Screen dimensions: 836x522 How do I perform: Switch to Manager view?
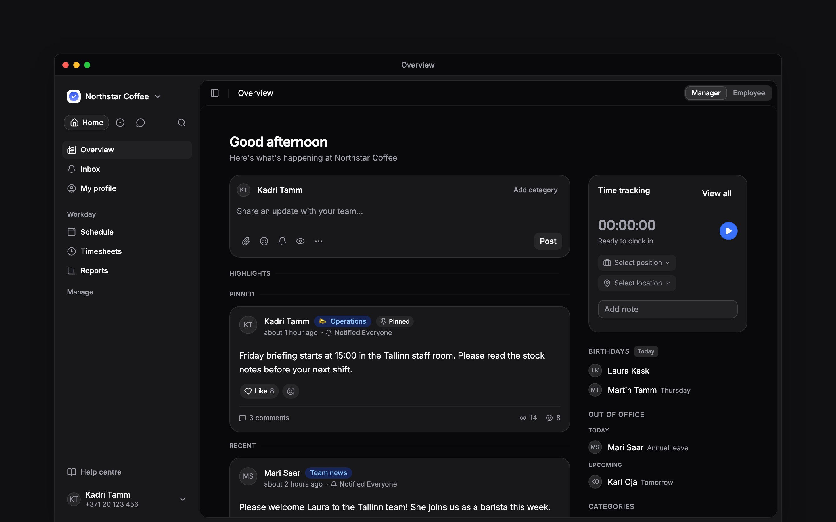tap(706, 93)
